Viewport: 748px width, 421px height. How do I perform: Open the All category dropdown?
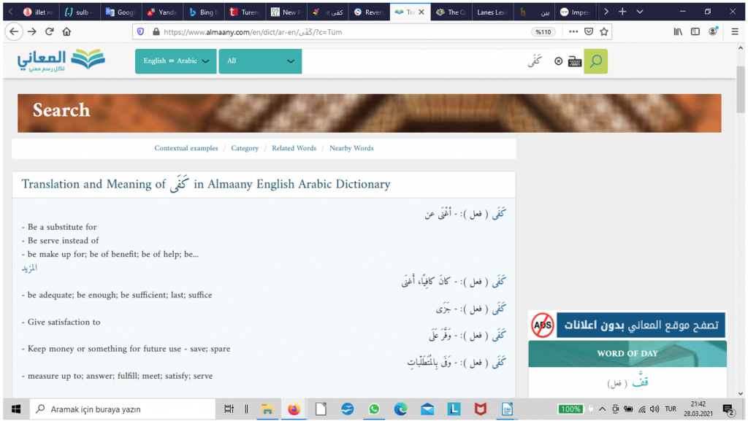[x=260, y=61]
